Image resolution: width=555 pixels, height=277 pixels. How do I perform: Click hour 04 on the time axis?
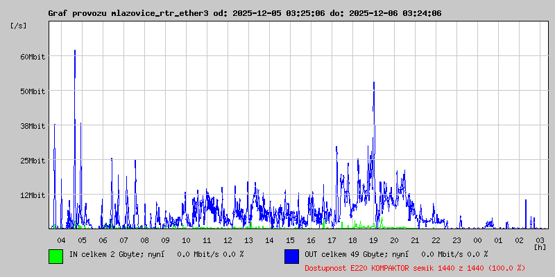pyautogui.click(x=61, y=240)
